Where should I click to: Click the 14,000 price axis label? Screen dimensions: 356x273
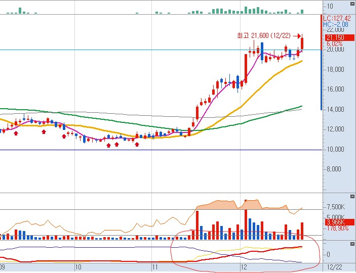(335, 109)
